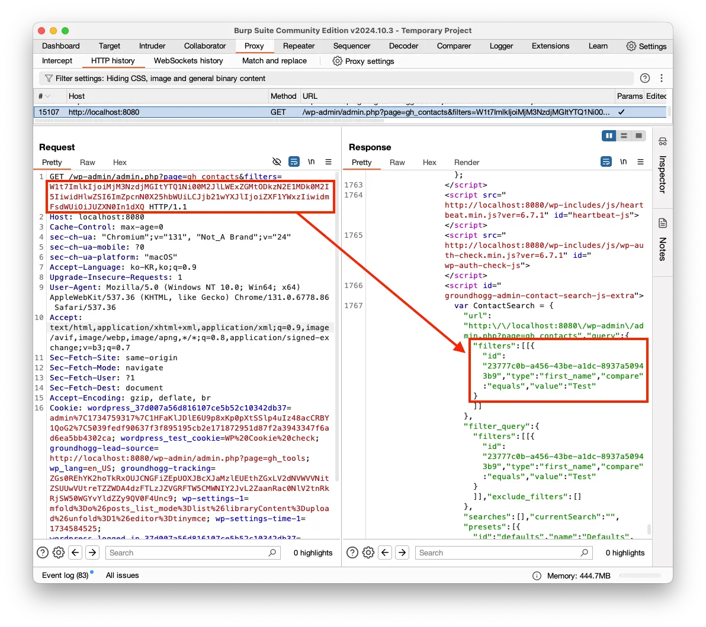706x627 pixels.
Task: Toggle hidden characters eye icon in Request
Action: (276, 162)
